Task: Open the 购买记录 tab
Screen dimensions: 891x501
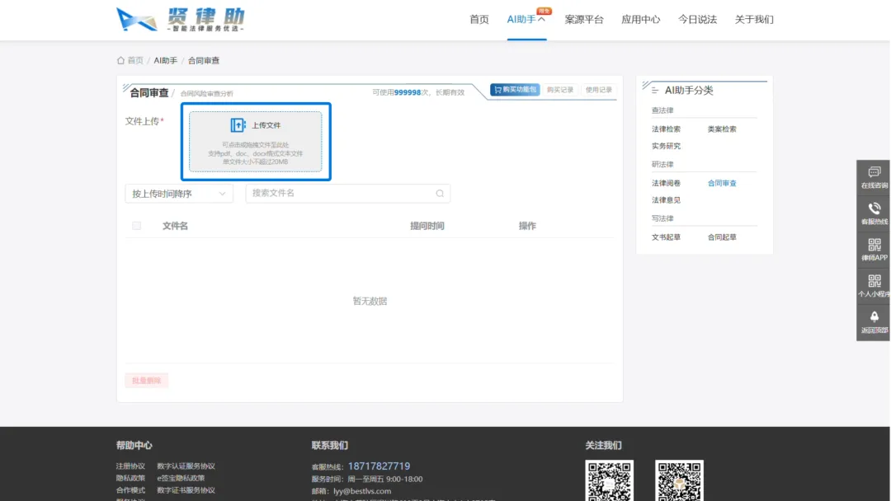Action: click(x=559, y=90)
